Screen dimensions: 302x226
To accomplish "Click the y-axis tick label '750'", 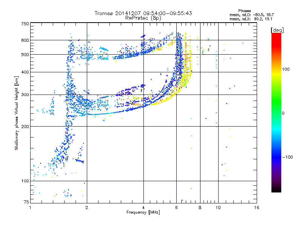I will (25, 24).
